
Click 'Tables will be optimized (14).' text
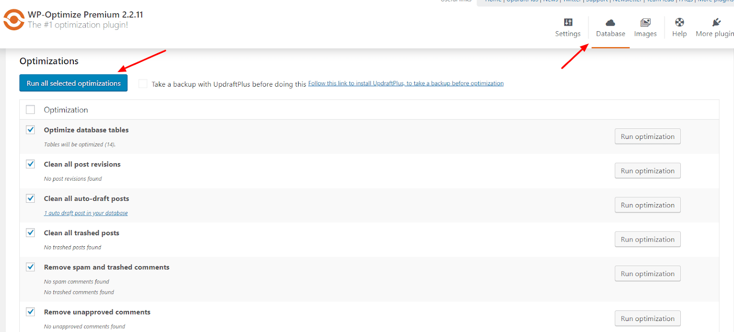coord(80,144)
